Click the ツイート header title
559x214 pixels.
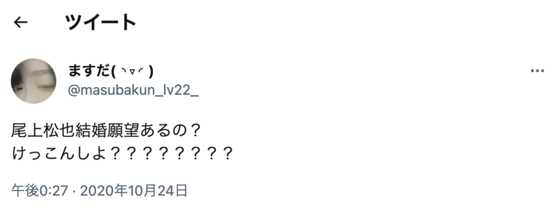coord(100,22)
